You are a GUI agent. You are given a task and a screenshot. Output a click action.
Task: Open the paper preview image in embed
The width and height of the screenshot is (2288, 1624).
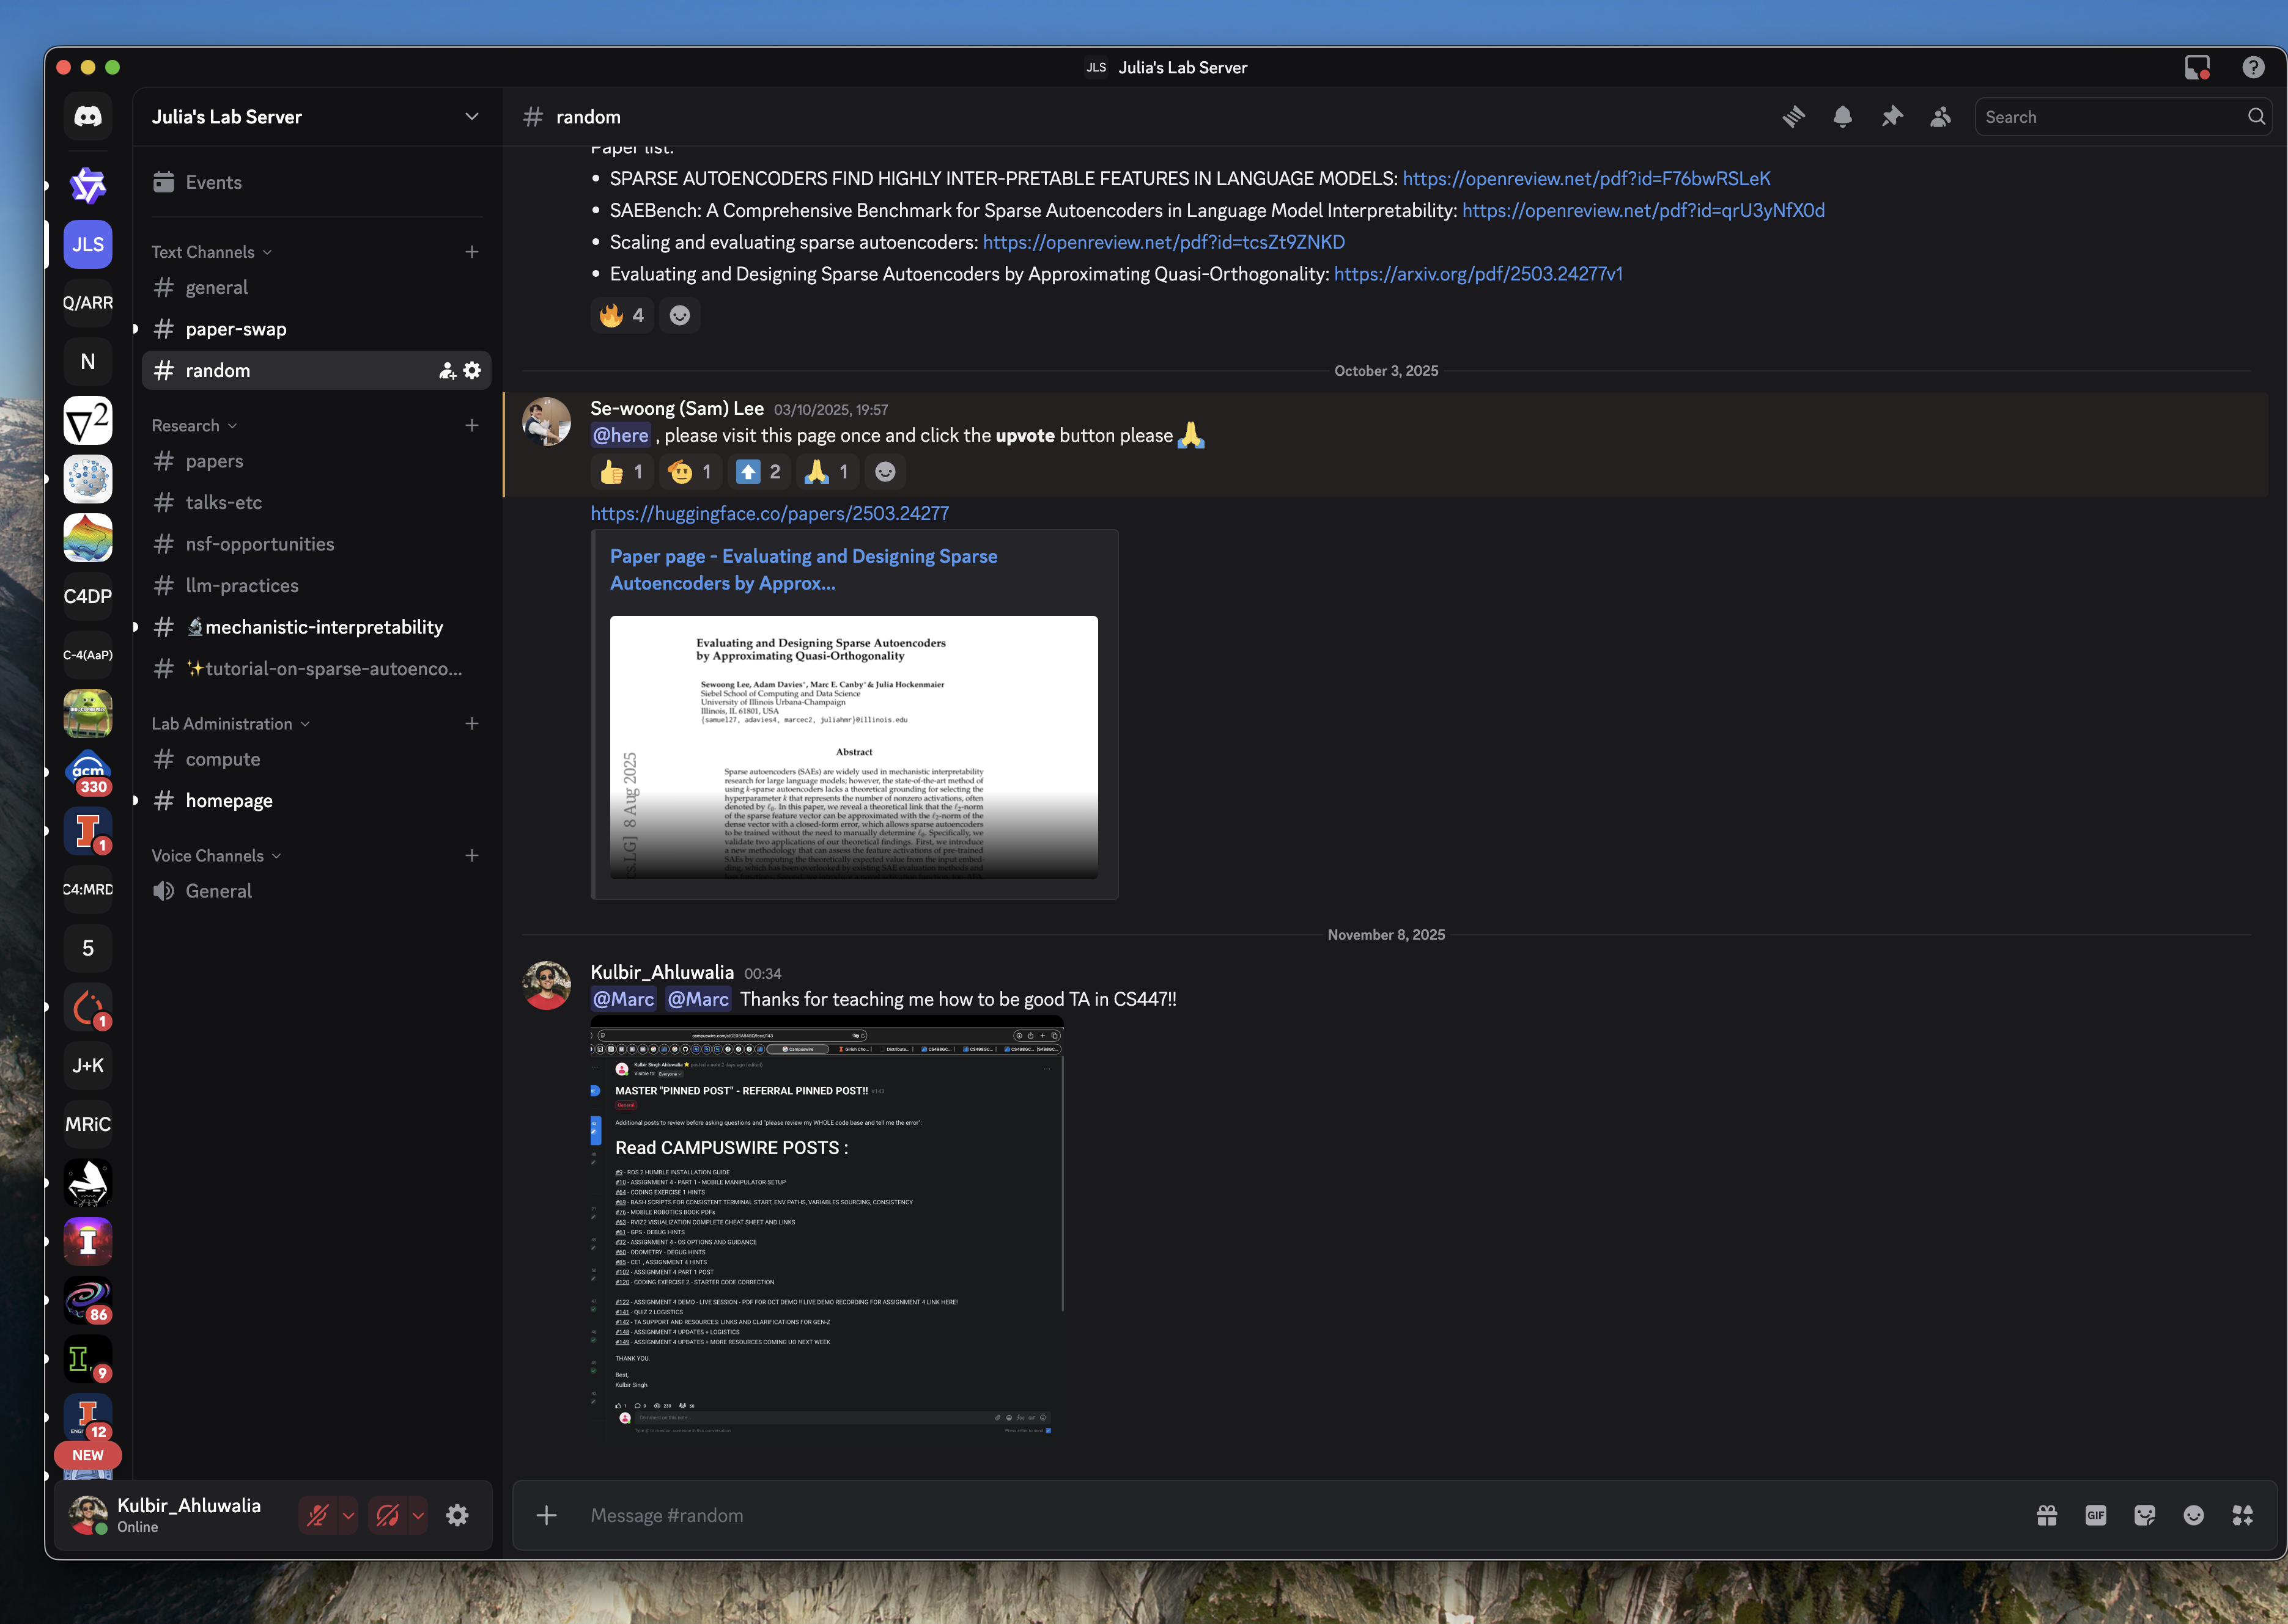854,748
